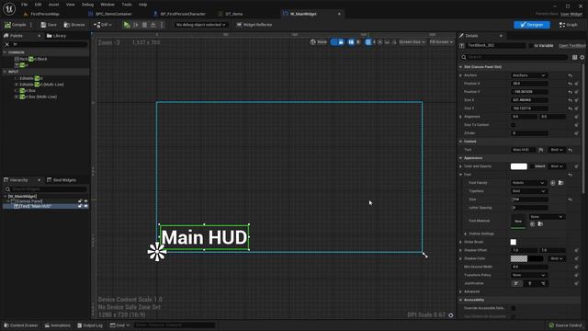Set justification to align center
The width and height of the screenshot is (588, 331).
[x=529, y=284]
